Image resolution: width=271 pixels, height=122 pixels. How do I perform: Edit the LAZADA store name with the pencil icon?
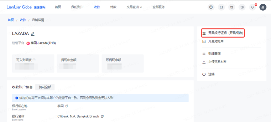pyautogui.click(x=33, y=34)
